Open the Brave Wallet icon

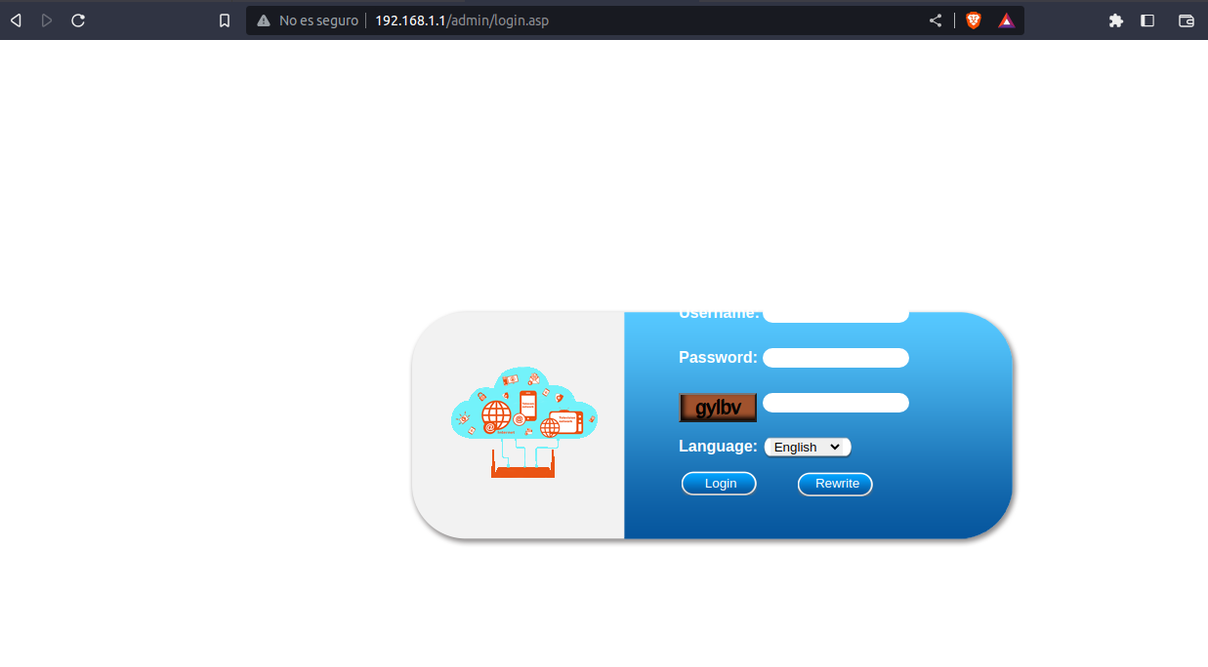[x=1187, y=20]
